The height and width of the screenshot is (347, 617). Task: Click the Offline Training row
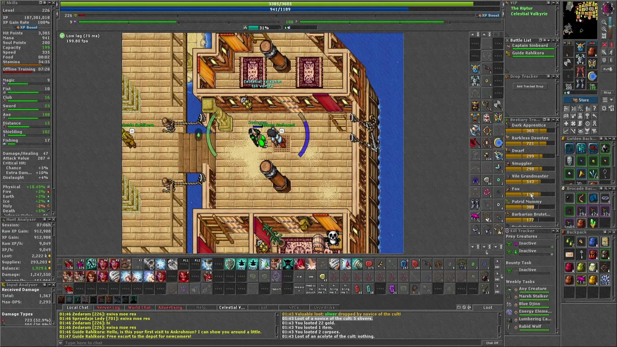point(26,69)
